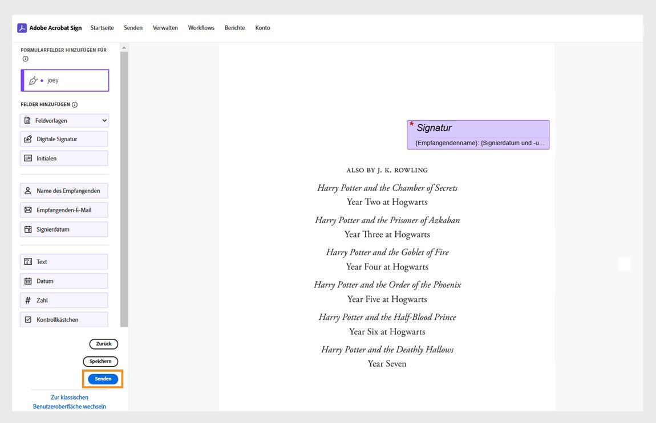The height and width of the screenshot is (423, 656).
Task: Click 'Harry Potter and the Chamber of Secrets' text
Action: (x=387, y=188)
